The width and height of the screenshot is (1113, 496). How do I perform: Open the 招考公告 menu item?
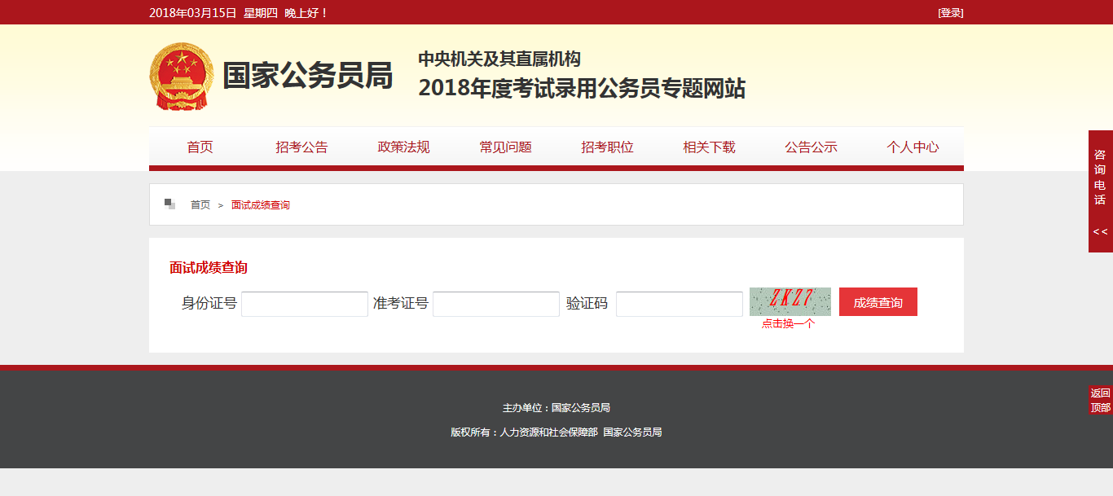click(x=301, y=147)
